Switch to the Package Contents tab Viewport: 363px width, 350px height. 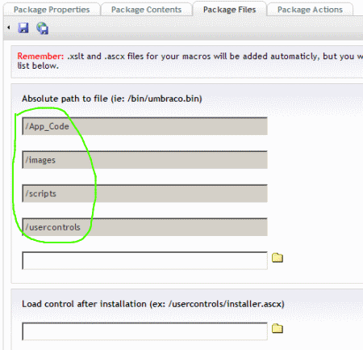coord(146,10)
